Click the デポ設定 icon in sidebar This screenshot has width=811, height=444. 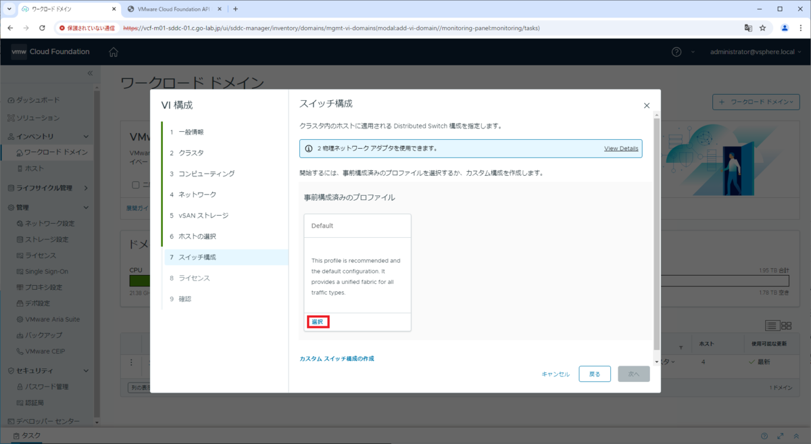(x=20, y=303)
